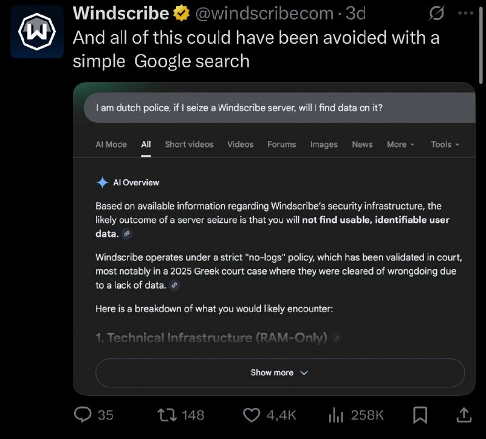Open the More dropdown in search tabs
The image size is (486, 439).
400,145
